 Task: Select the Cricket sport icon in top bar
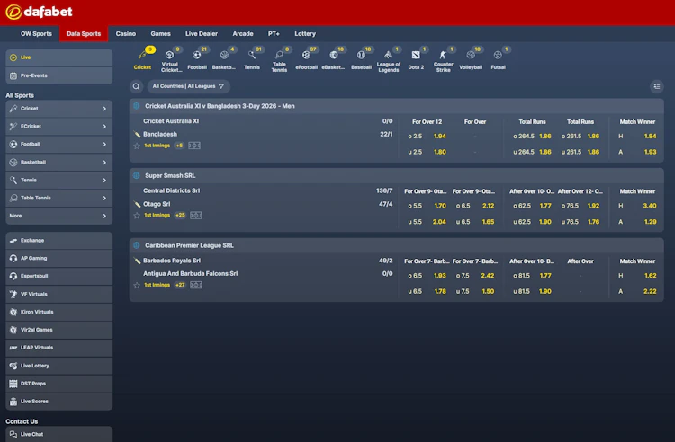pyautogui.click(x=142, y=59)
